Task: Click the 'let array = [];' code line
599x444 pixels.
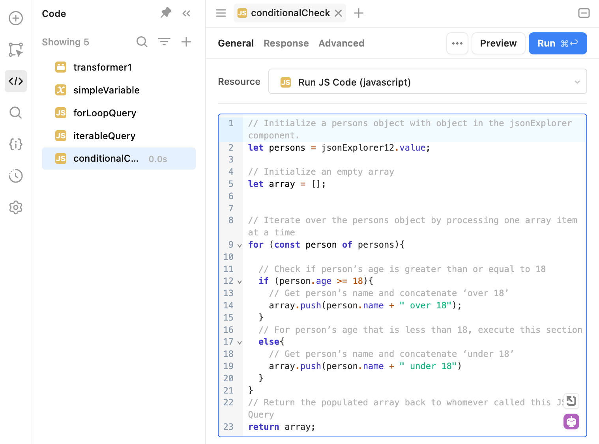Action: 287,184
